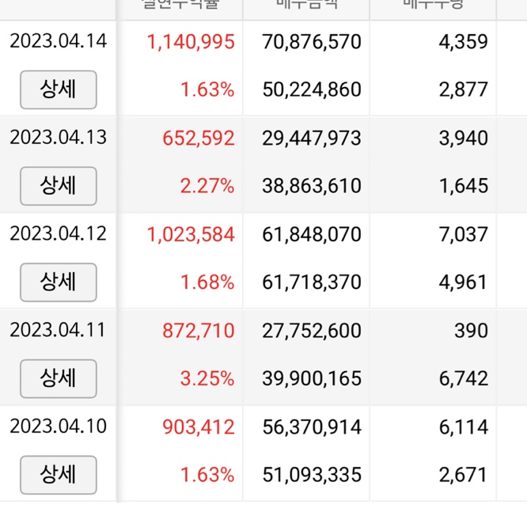The height and width of the screenshot is (512, 527).
Task: Open 상세 details for 2023.04.14
Action: tap(58, 89)
